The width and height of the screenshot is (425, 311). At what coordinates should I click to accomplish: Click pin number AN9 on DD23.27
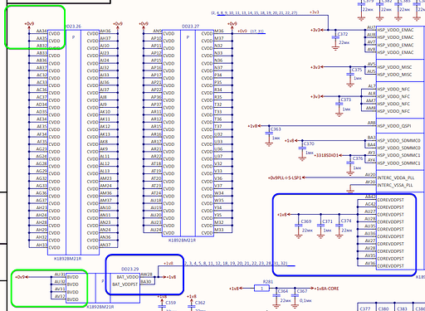point(157,31)
